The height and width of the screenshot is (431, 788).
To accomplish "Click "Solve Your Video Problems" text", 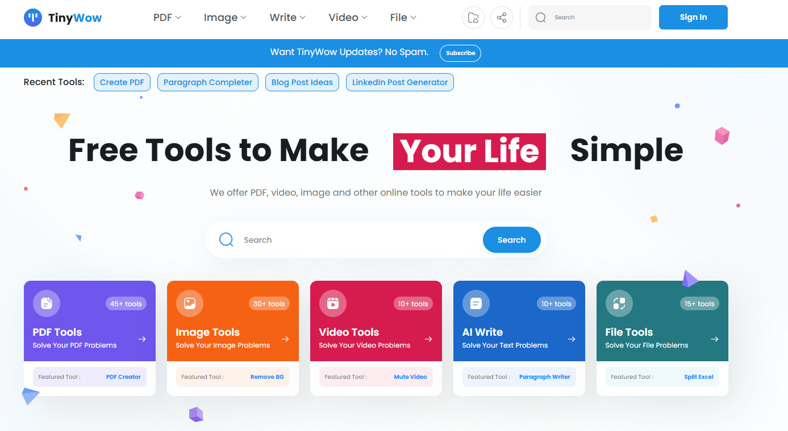I will [364, 345].
